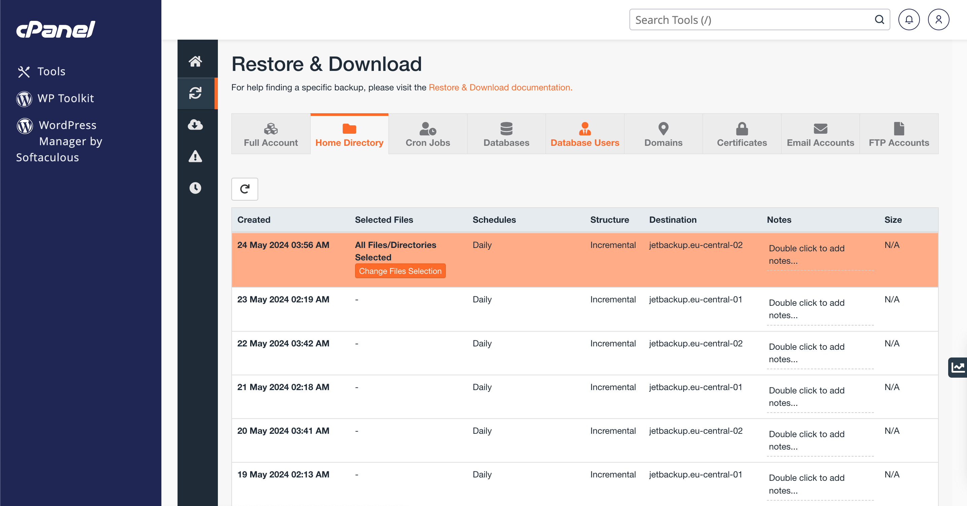The image size is (967, 506).
Task: Click Change Files Selection button
Action: 400,271
